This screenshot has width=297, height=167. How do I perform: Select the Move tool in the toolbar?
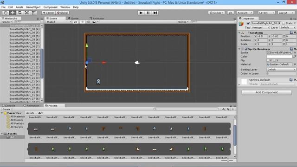tap(13, 13)
